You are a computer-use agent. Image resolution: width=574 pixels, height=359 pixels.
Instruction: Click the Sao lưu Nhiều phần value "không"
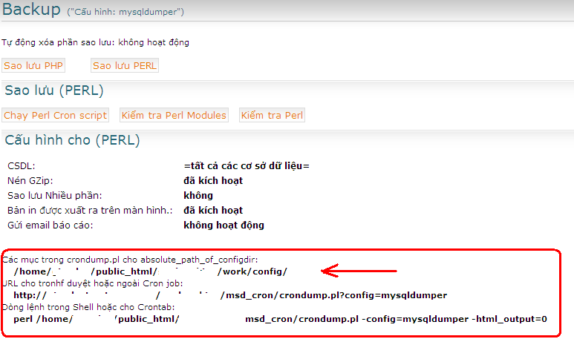click(198, 195)
